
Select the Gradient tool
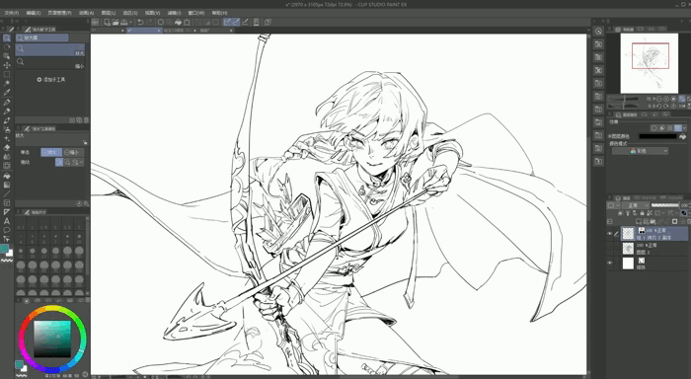click(x=7, y=185)
